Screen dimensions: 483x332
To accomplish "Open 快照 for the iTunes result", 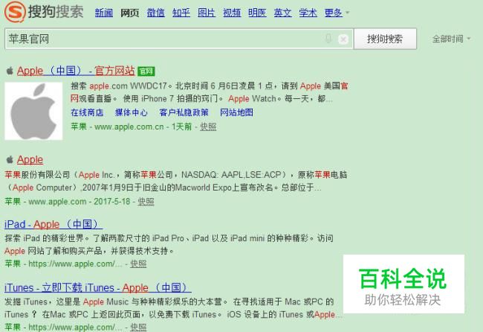I will 138,327.
